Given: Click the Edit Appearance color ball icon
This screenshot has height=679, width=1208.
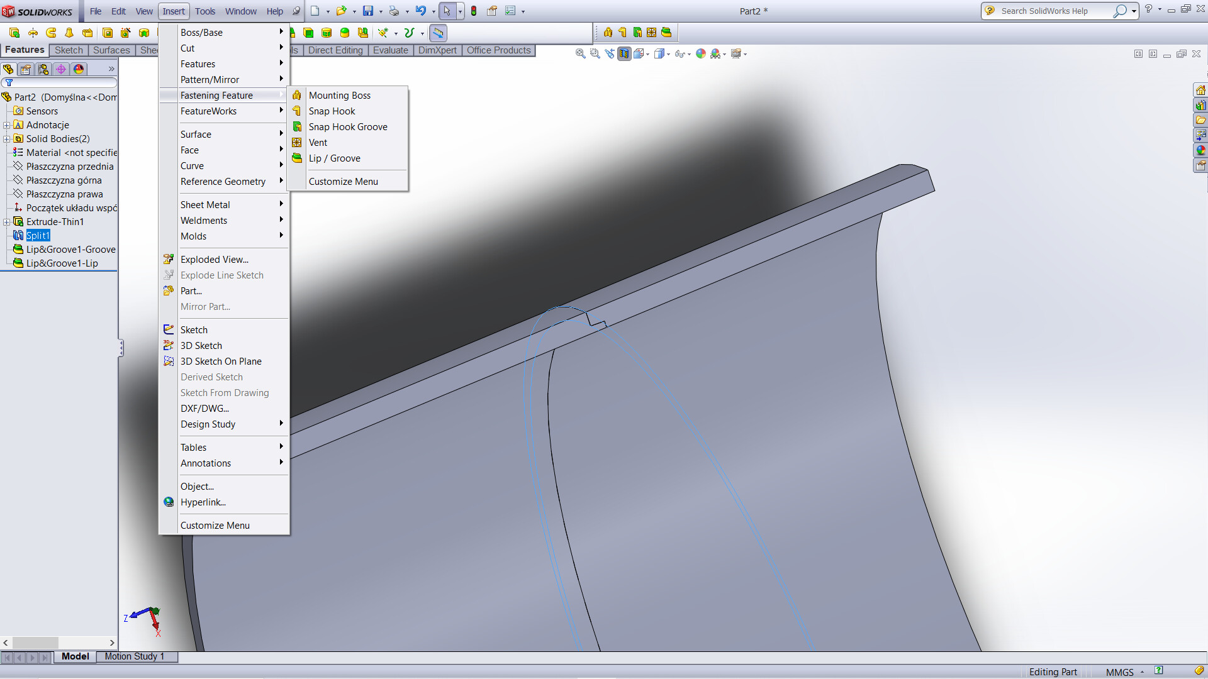Looking at the screenshot, I should point(701,54).
